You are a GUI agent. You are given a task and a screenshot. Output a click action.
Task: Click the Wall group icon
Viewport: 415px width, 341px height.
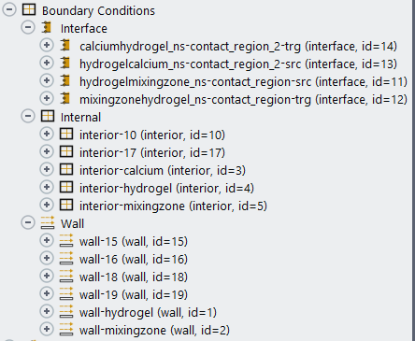pyautogui.click(x=48, y=223)
